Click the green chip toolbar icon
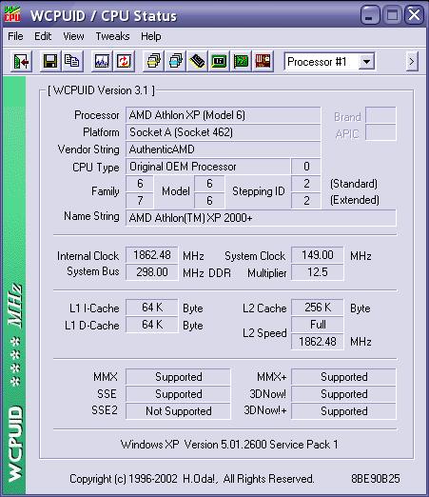This screenshot has height=497, width=429. pos(219,61)
